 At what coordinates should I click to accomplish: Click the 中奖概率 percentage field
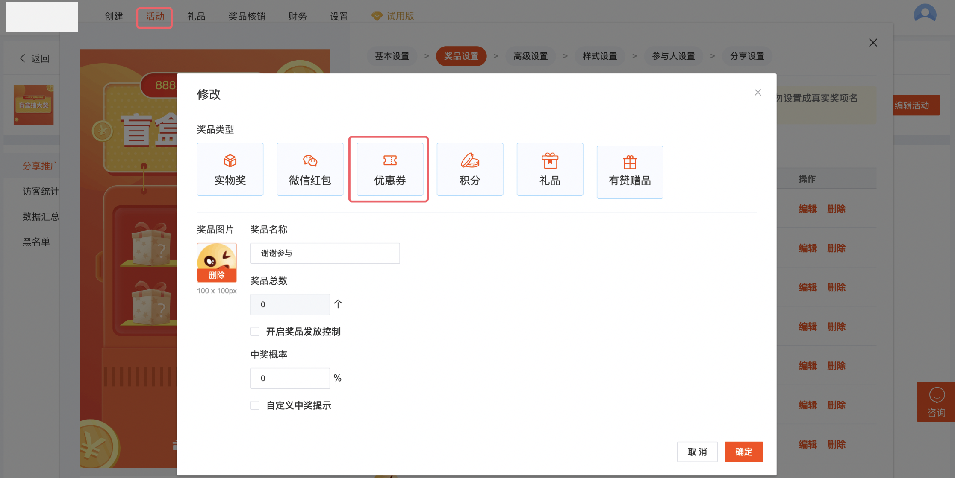[290, 379]
